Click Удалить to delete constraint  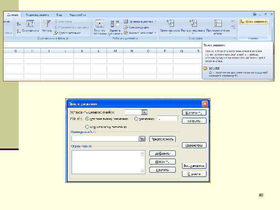163,170
